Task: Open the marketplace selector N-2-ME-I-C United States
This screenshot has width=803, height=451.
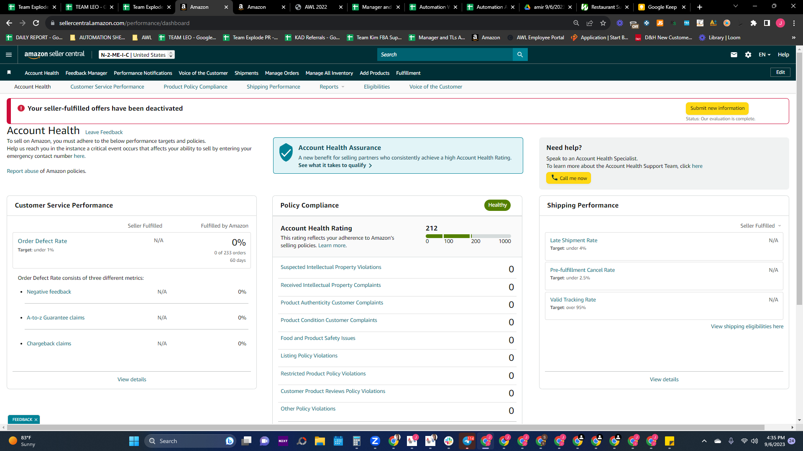Action: 137,55
